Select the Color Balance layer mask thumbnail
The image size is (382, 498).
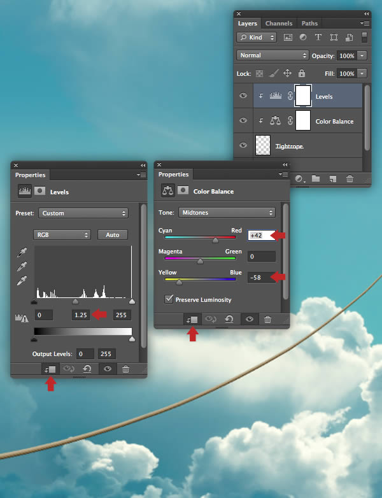click(303, 120)
